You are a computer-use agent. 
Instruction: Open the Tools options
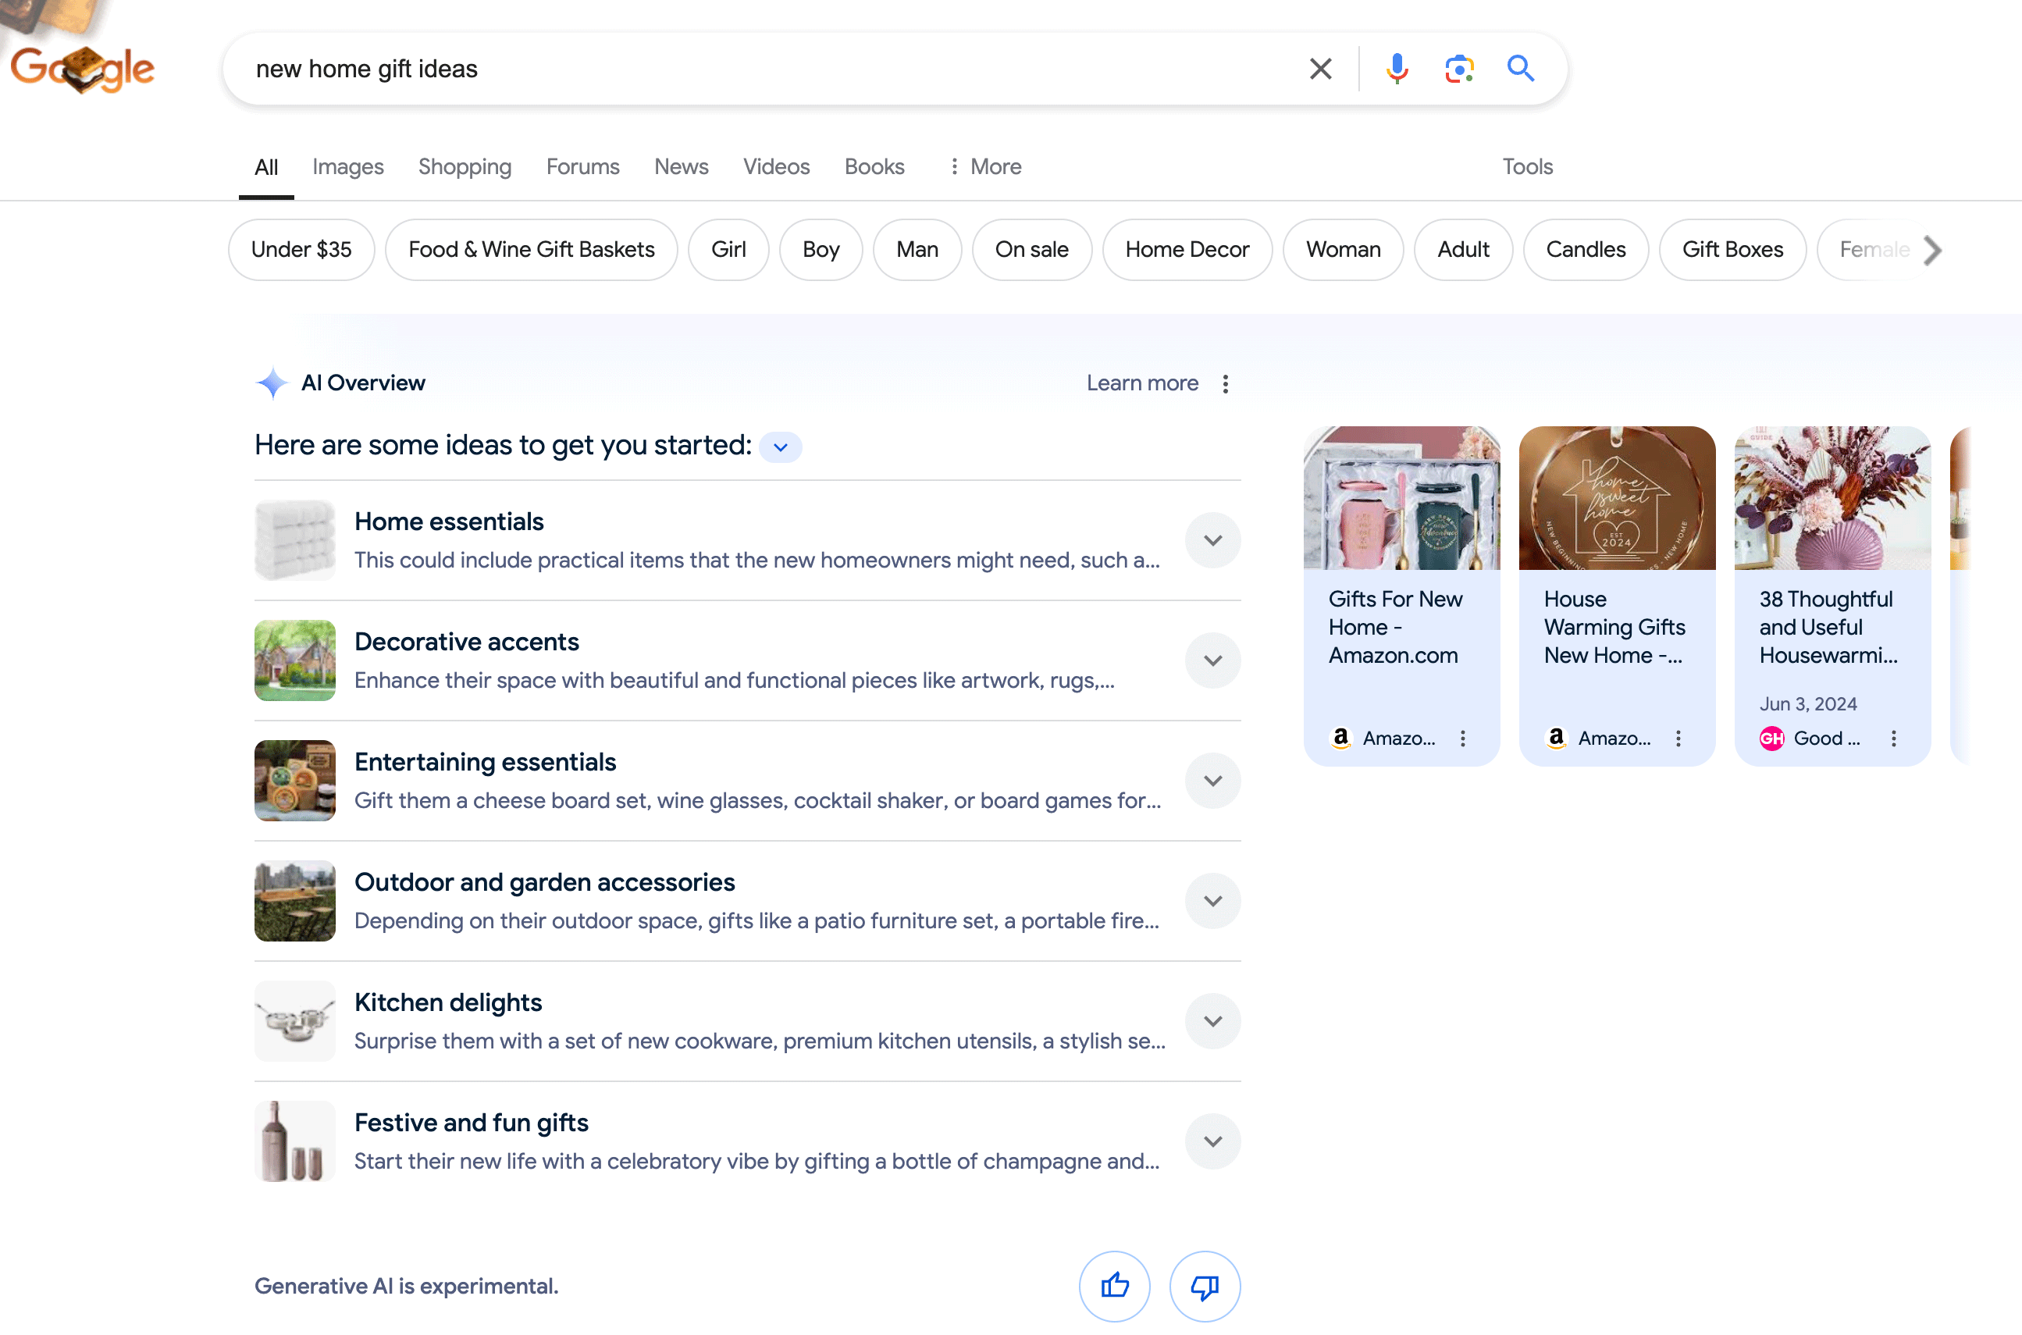[1526, 167]
